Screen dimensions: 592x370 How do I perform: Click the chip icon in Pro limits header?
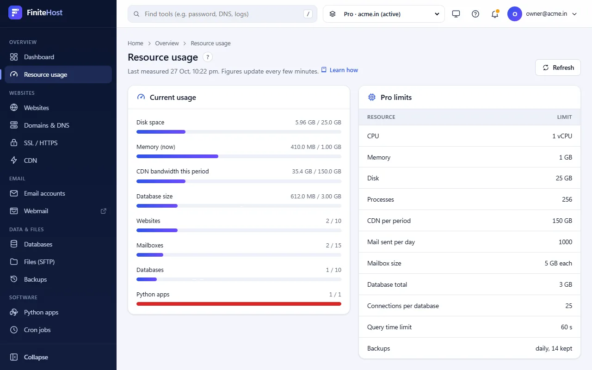click(x=371, y=97)
